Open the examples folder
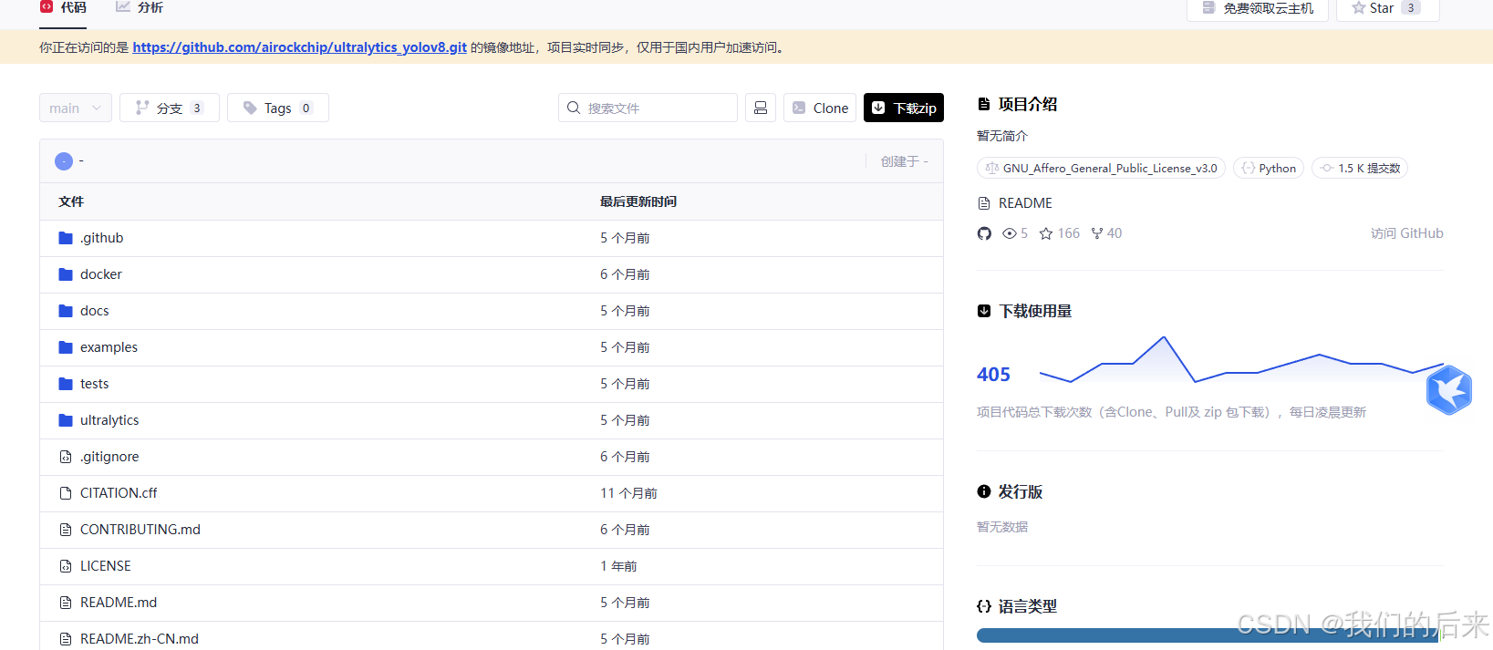Screen dimensions: 1493x650 (109, 347)
